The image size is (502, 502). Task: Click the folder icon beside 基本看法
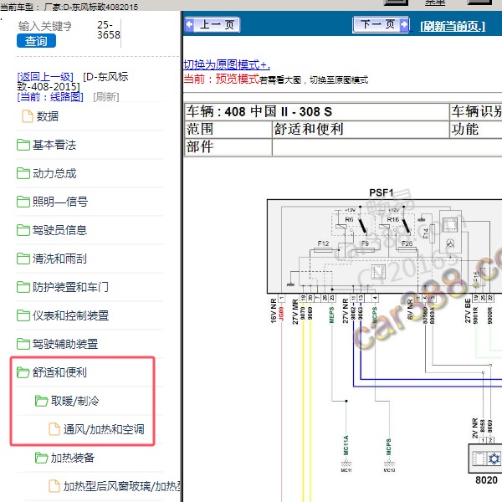pyautogui.click(x=23, y=145)
